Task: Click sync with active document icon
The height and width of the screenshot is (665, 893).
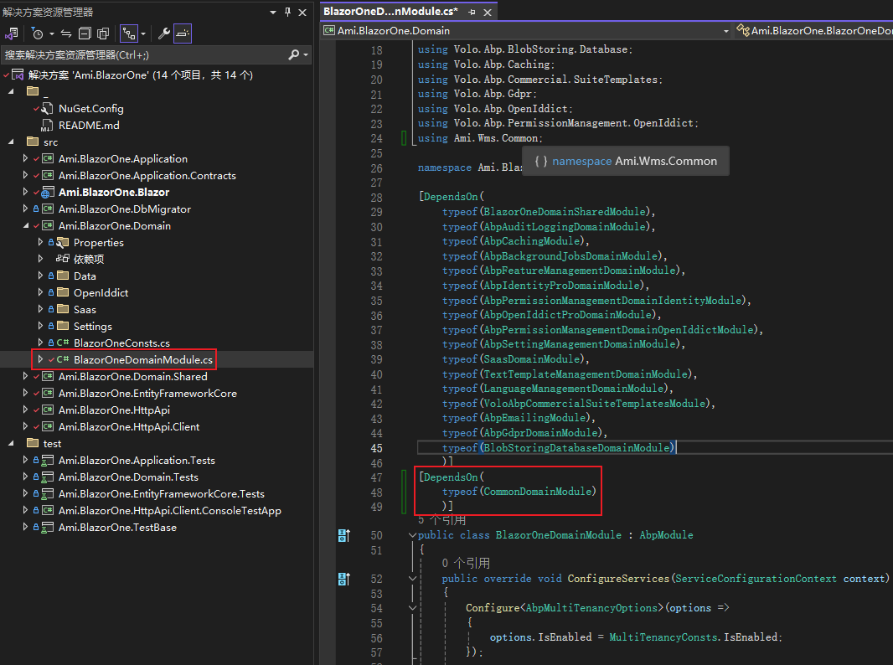Action: 66,34
